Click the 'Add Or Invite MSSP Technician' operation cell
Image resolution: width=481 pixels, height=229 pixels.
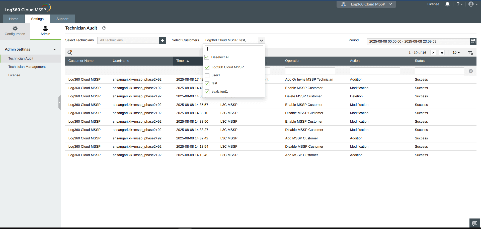coord(309,80)
